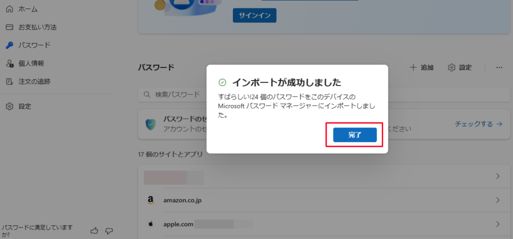Click the amazon.co.jp site icon

(x=150, y=200)
